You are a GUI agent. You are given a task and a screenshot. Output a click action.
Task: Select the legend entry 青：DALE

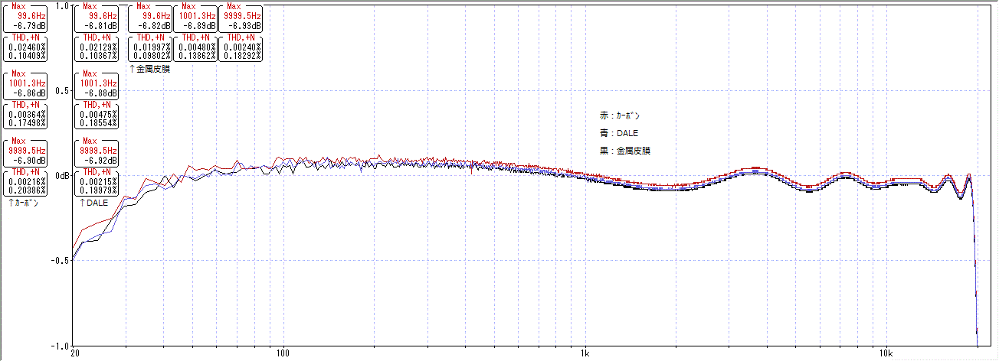click(618, 133)
